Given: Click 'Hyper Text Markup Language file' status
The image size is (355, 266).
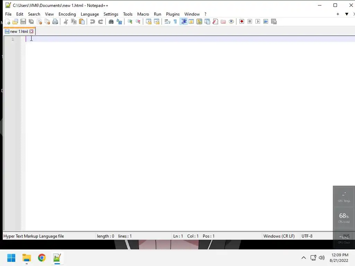Looking at the screenshot, I should coord(34,236).
